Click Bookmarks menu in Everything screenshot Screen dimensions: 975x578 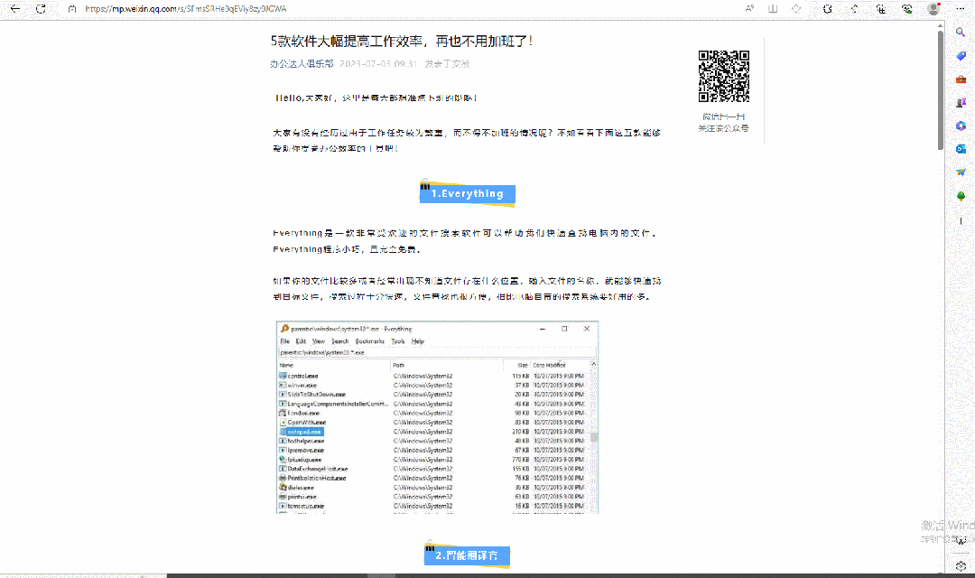coord(370,341)
